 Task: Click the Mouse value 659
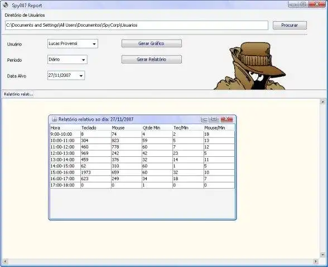click(x=127, y=172)
